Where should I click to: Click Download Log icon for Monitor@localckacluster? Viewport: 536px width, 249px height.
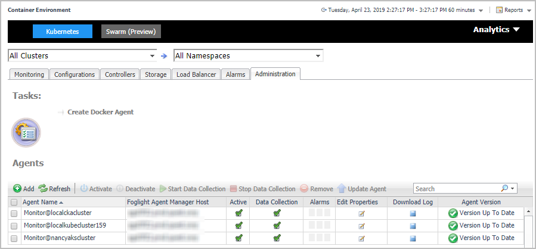[413, 213]
